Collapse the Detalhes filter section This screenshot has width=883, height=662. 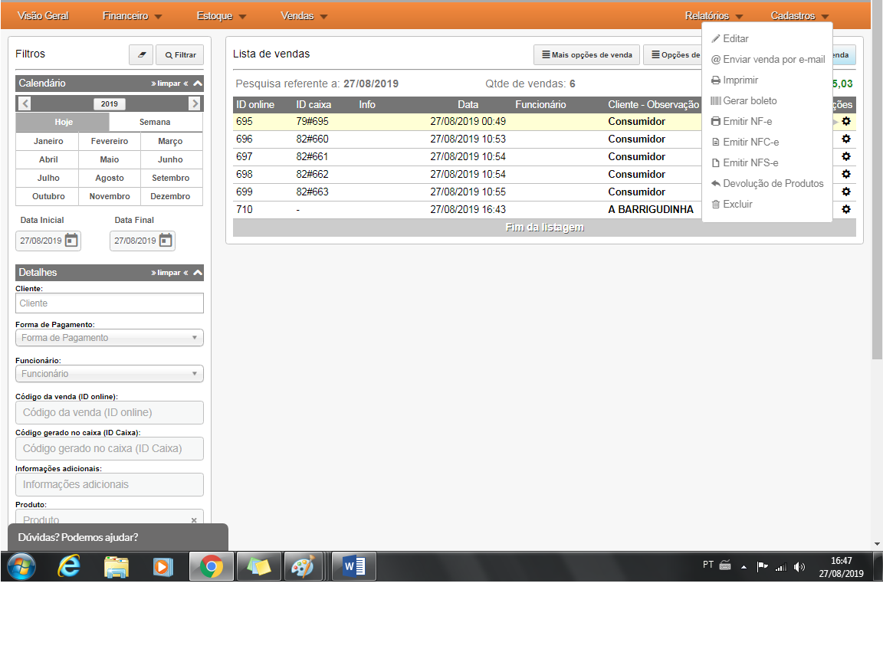(x=198, y=273)
